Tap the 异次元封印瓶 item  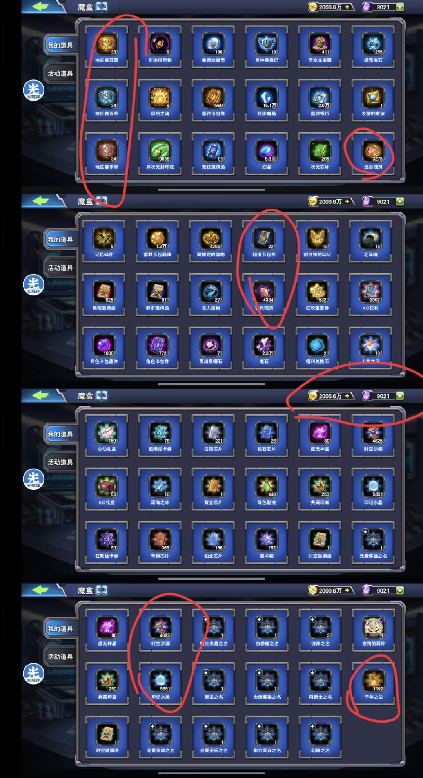[160, 154]
